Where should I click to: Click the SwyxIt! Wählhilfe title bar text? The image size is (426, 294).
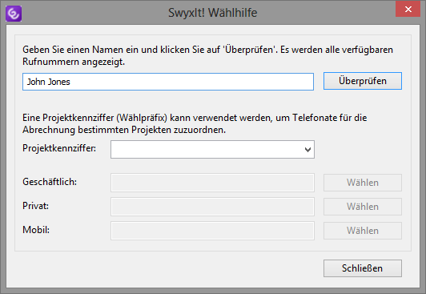(x=213, y=13)
